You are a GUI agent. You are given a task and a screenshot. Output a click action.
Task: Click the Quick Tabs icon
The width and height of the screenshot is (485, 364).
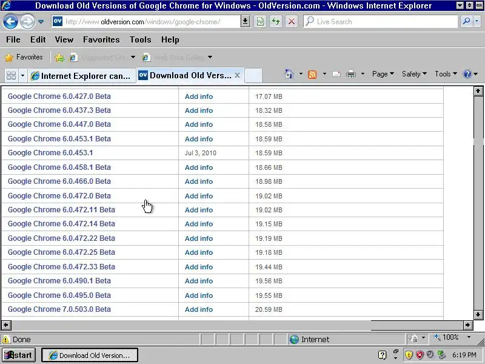(11, 75)
